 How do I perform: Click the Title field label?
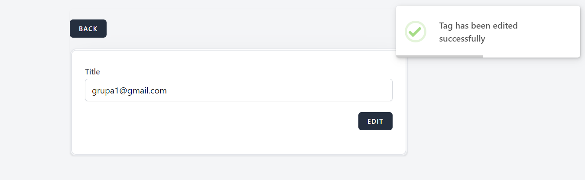92,72
